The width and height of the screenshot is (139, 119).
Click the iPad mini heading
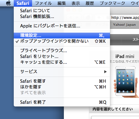click(125, 56)
